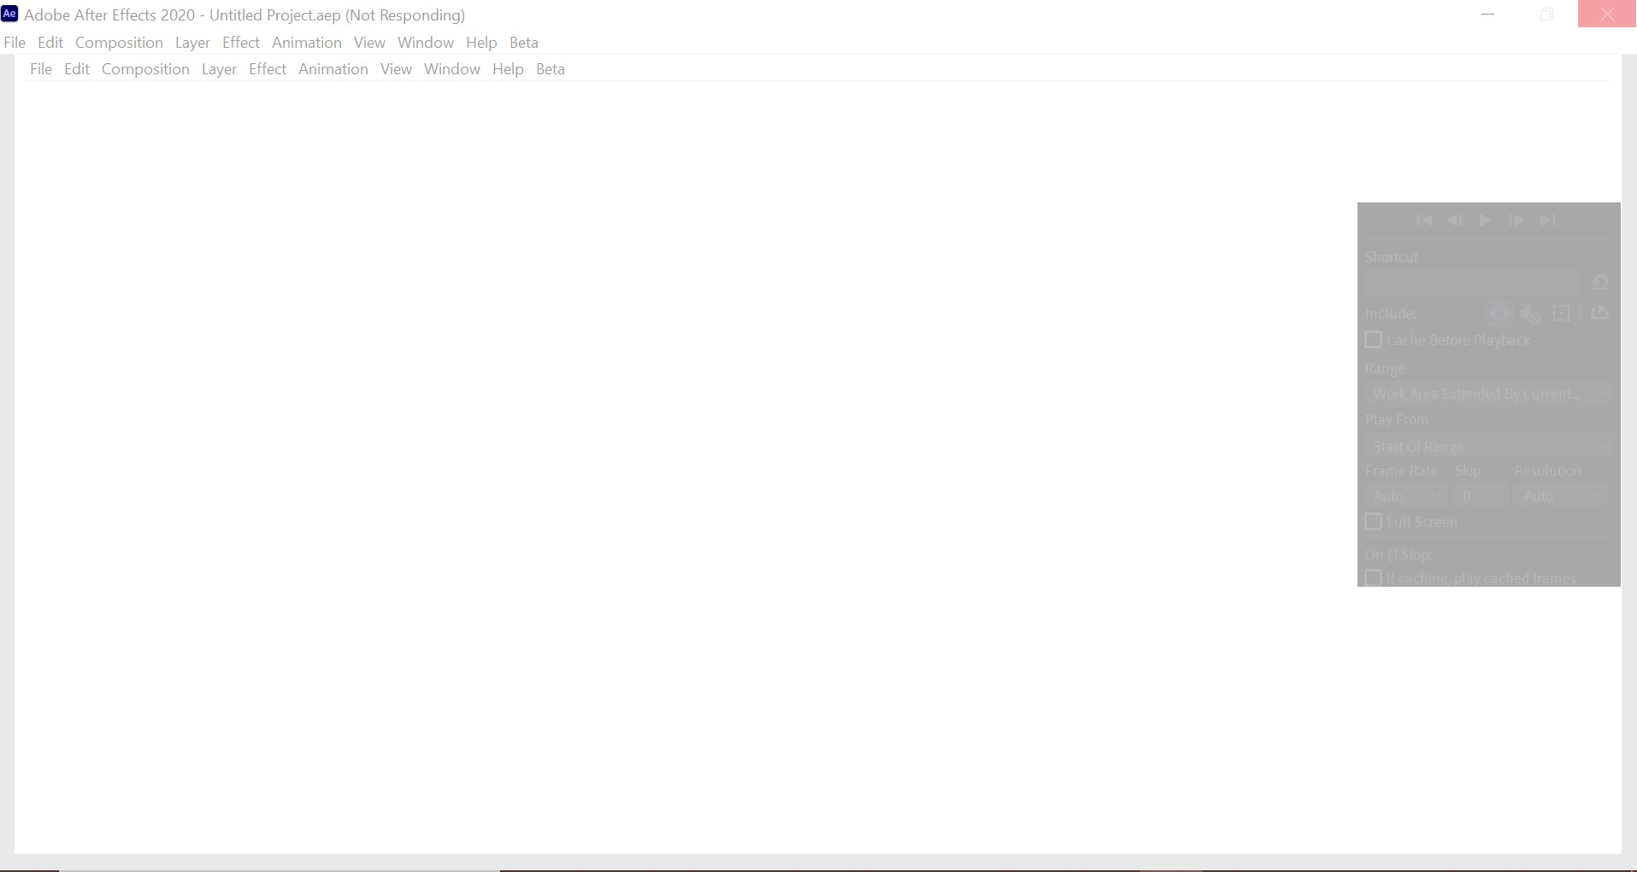Click the Shortcut selection field
The height and width of the screenshot is (872, 1637).
(x=1466, y=282)
